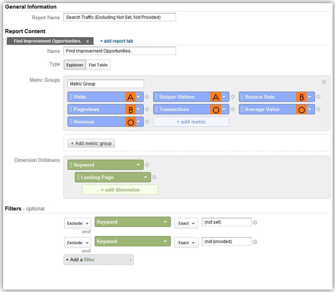Image resolution: width=335 pixels, height=292 pixels.
Task: Click the Report Name input field
Action: click(x=120, y=17)
